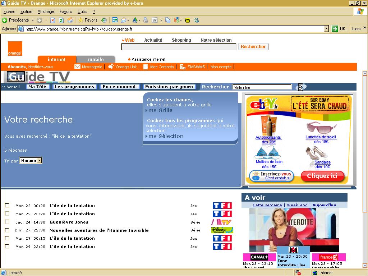Select the Actualité search tab
This screenshot has width=368, height=276.
(x=153, y=40)
